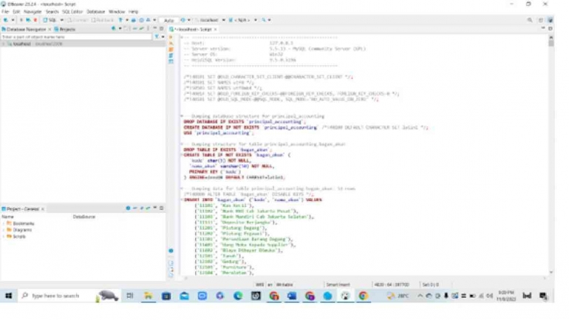The width and height of the screenshot is (569, 320).
Task: Open the SQL Editor menu
Action: click(72, 12)
